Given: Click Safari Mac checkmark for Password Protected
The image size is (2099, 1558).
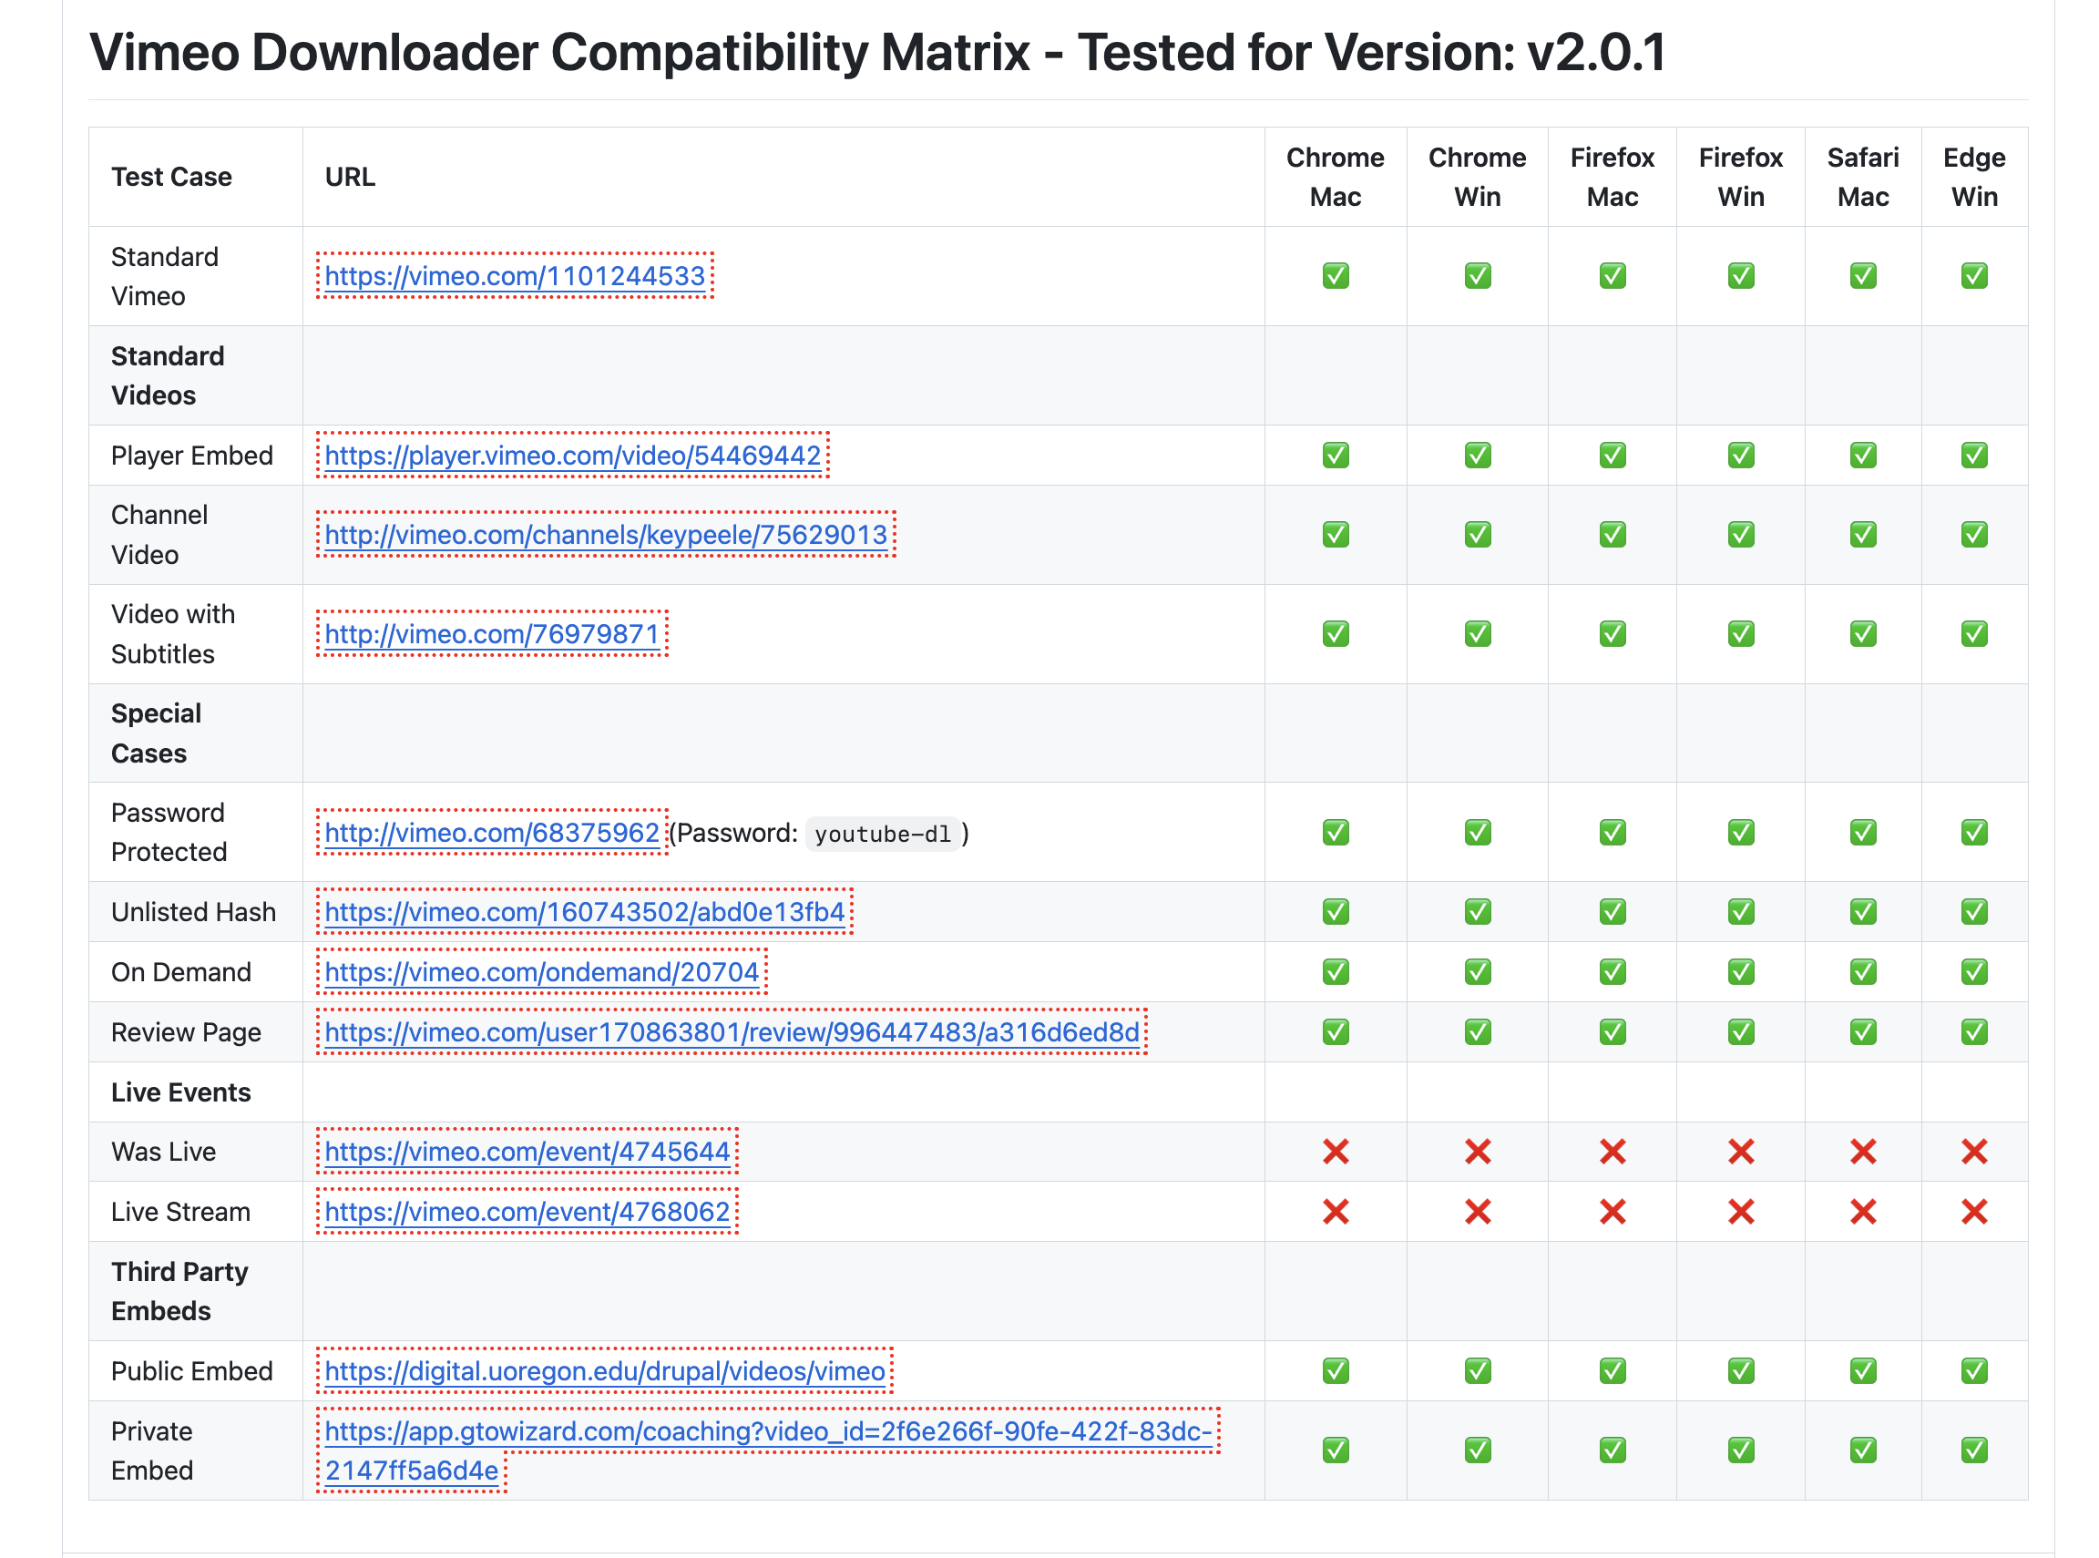Looking at the screenshot, I should click(x=1862, y=833).
